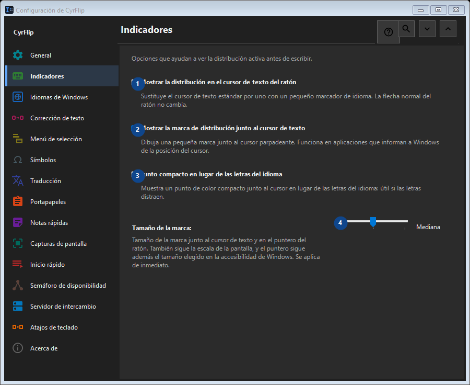470x385 pixels.
Task: Click the Menú de selección list icon
Action: coord(18,139)
